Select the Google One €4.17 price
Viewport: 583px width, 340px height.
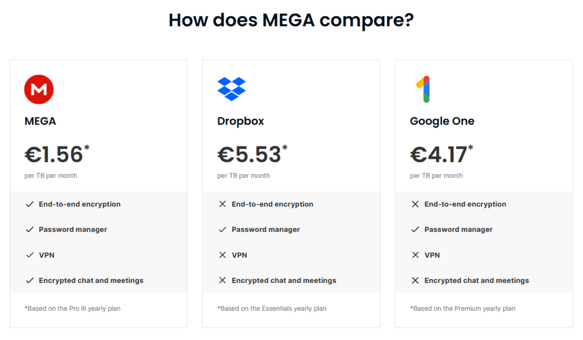pos(439,155)
